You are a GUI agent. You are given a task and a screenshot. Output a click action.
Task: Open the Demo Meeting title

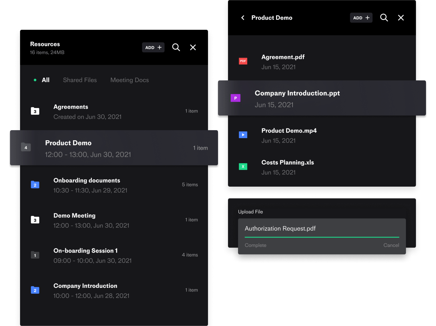click(x=74, y=216)
